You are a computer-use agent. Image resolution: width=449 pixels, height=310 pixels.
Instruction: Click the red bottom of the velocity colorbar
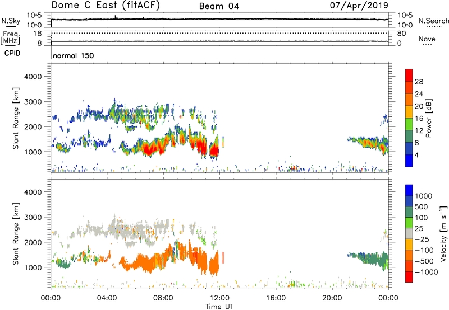409,277
